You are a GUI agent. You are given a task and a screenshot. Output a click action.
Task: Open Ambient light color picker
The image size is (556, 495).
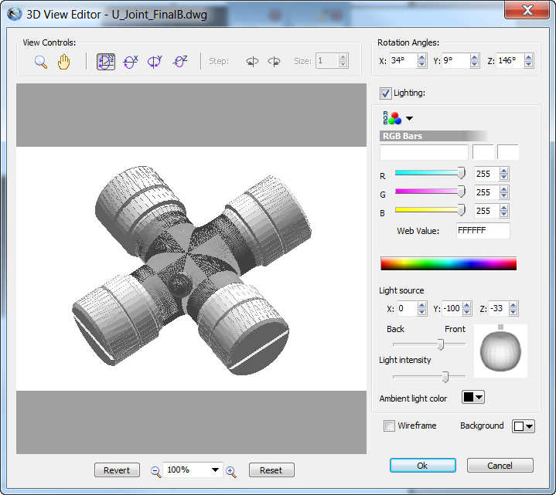coord(472,398)
